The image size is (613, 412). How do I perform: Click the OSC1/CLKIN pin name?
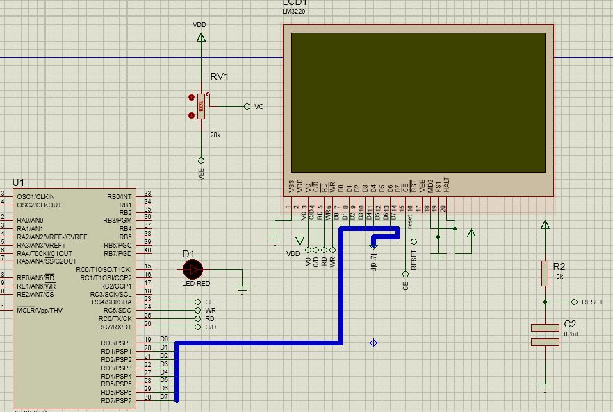point(35,197)
